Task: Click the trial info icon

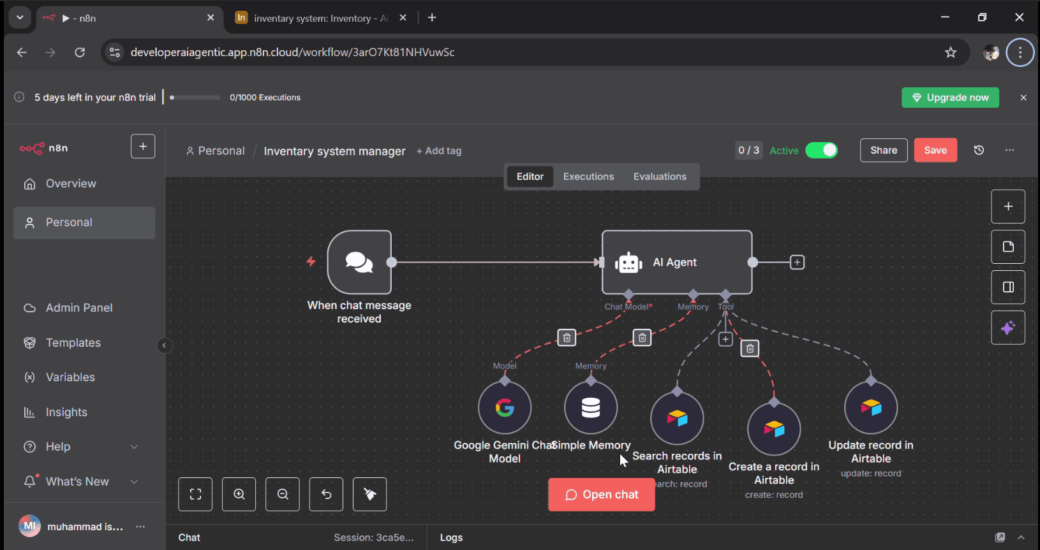Action: (x=20, y=97)
